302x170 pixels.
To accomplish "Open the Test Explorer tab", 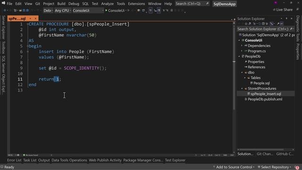I will (175, 160).
